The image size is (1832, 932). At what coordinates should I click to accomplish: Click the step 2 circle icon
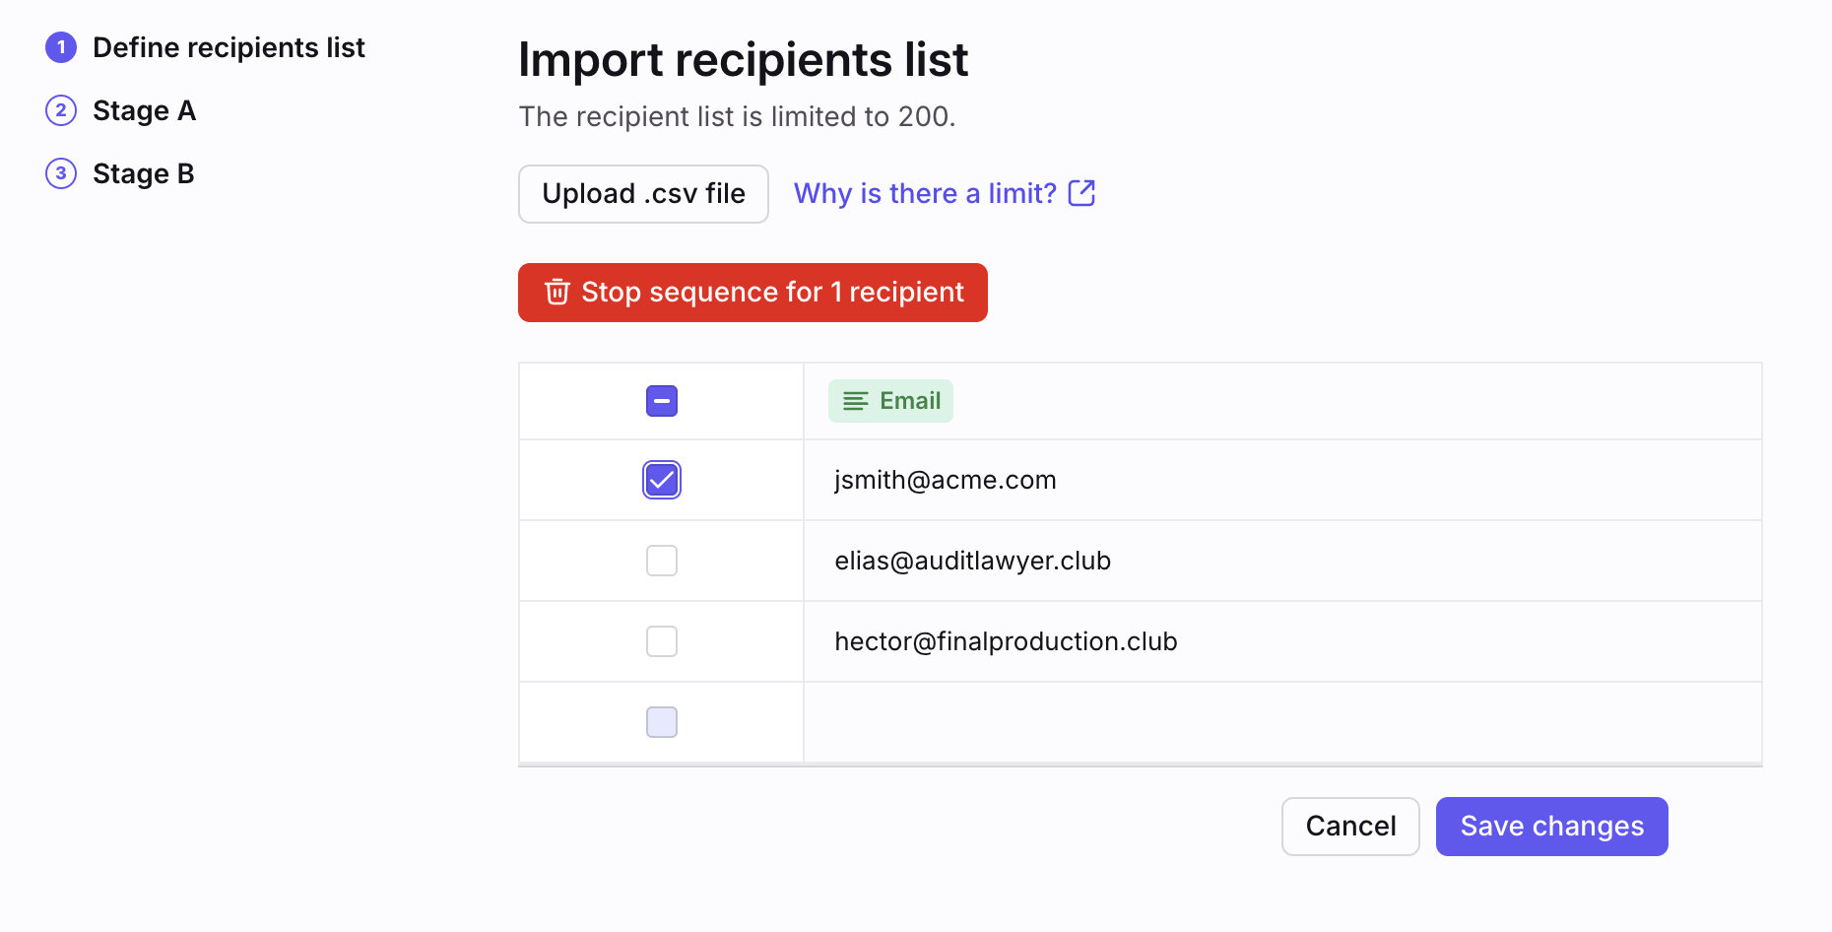[x=61, y=110]
